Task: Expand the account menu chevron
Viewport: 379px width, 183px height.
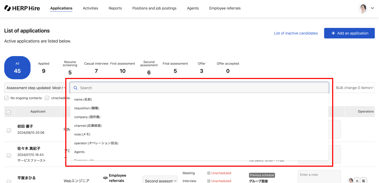Action: coord(372,8)
